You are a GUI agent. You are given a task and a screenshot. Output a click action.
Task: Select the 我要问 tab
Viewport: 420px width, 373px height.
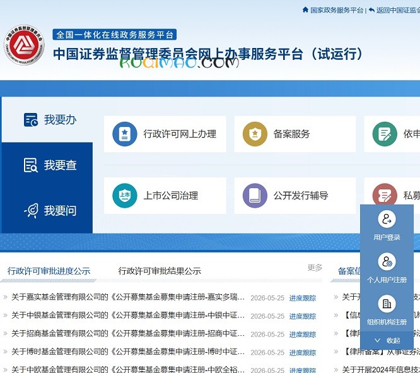pos(47,211)
